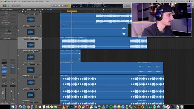Click the 4/4 time signature in LCD
This screenshot has height=109, width=194.
pos(104,5)
